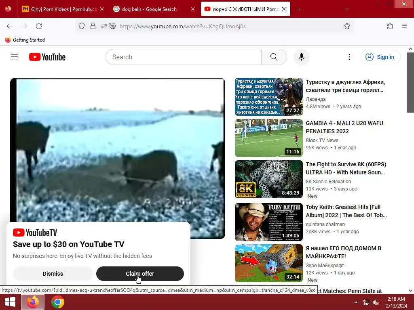
Task: Reload the current page
Action: coord(39,26)
